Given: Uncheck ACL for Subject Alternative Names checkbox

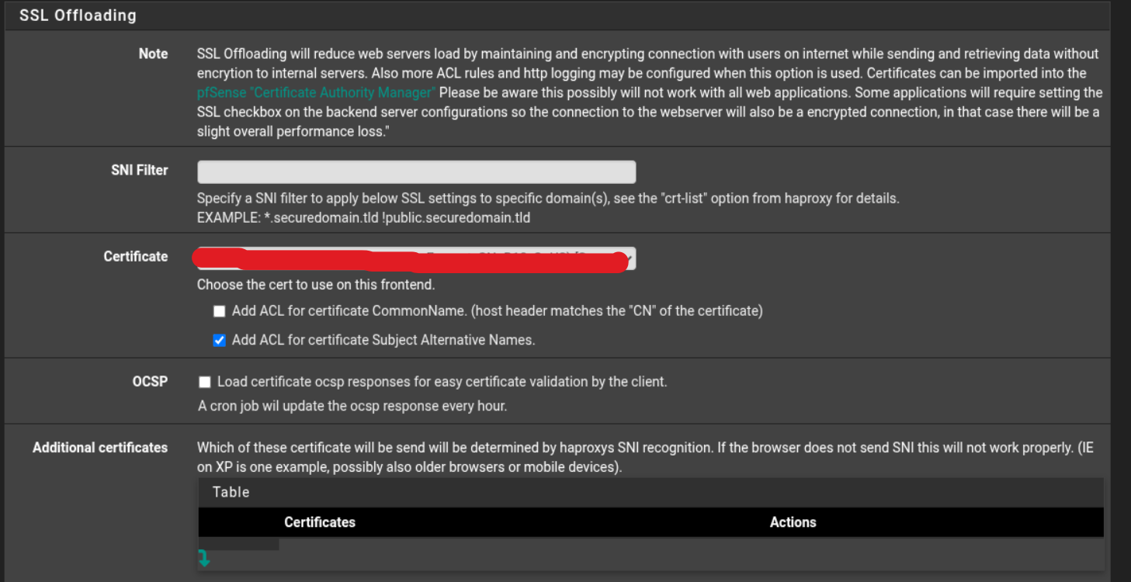Looking at the screenshot, I should 219,340.
